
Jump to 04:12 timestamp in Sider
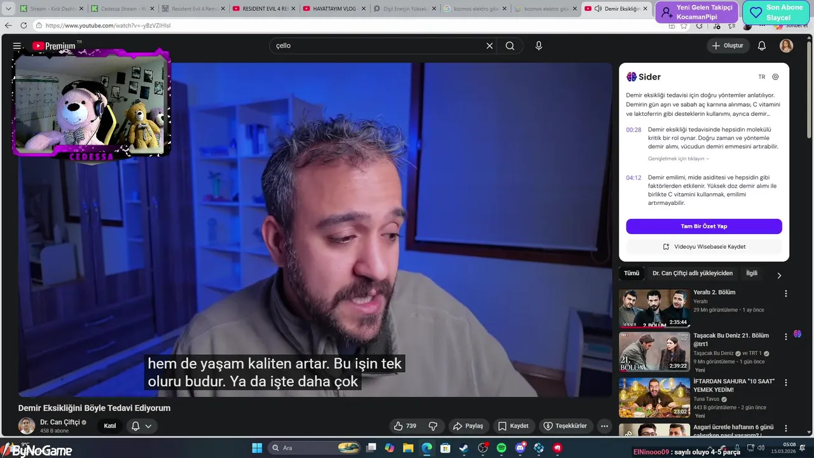click(633, 178)
